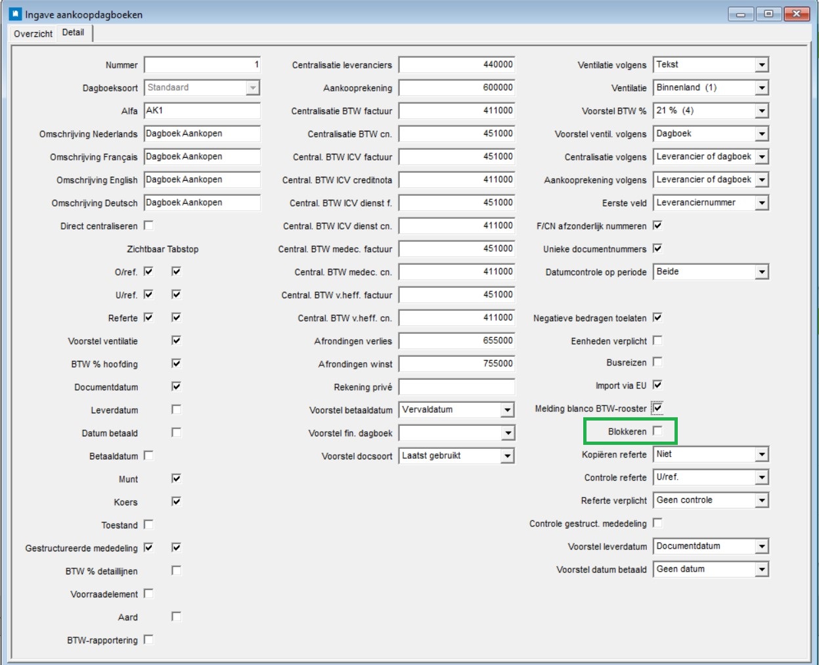
Task: Click the Omschrijving Nederlands field
Action: coord(202,133)
